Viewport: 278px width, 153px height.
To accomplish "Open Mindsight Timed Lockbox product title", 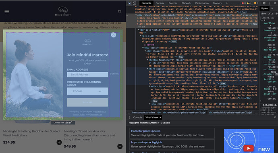I will tap(89, 135).
